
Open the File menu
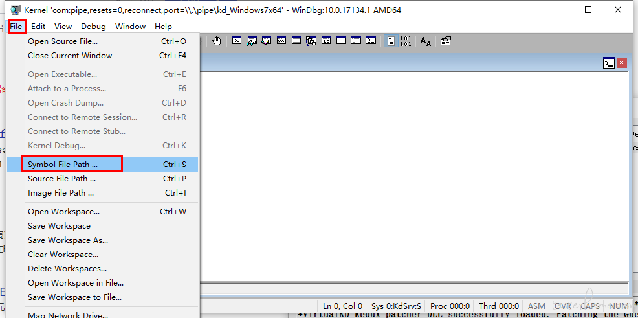pos(16,27)
